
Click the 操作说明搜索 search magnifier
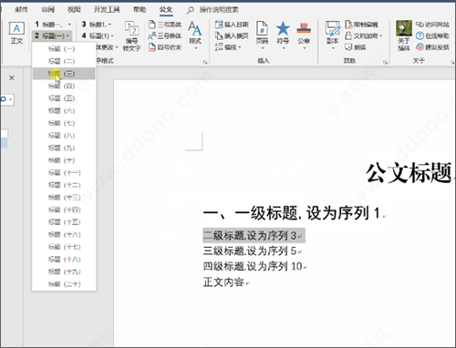190,10
